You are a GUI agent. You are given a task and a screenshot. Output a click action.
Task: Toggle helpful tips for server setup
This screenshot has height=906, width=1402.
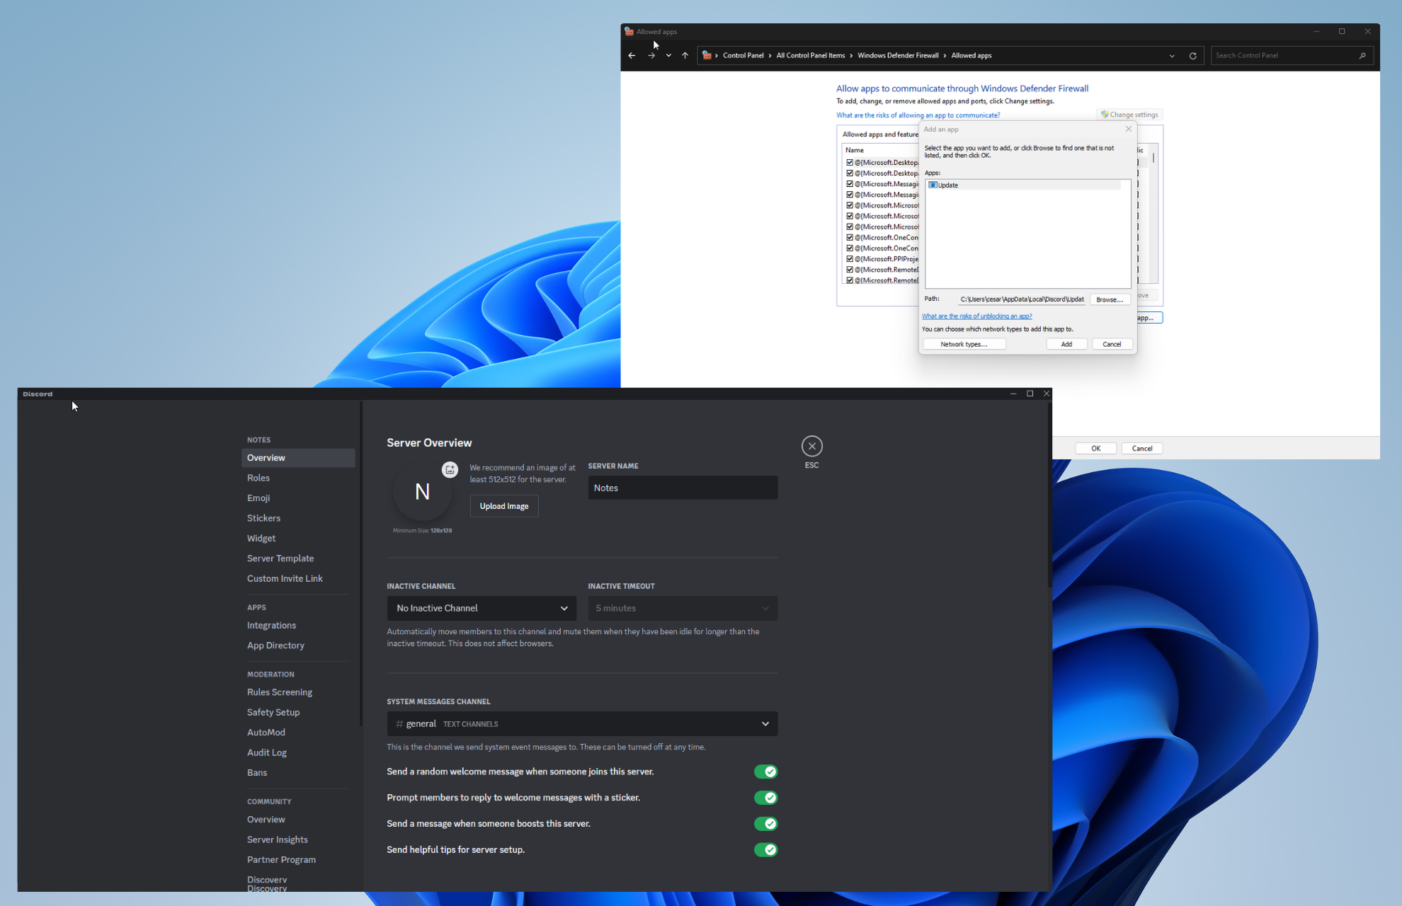(x=765, y=850)
